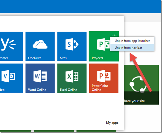Open the My apps link
Image resolution: width=162 pixels, height=133 pixels.
point(112,123)
